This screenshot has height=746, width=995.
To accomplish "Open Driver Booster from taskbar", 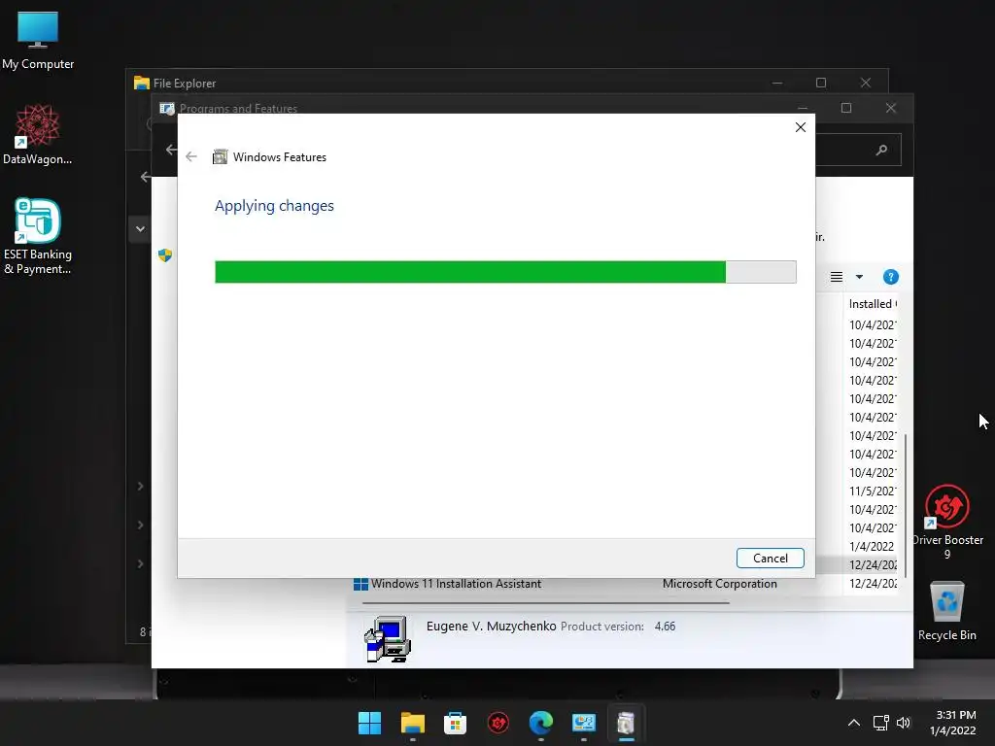I will (x=498, y=723).
